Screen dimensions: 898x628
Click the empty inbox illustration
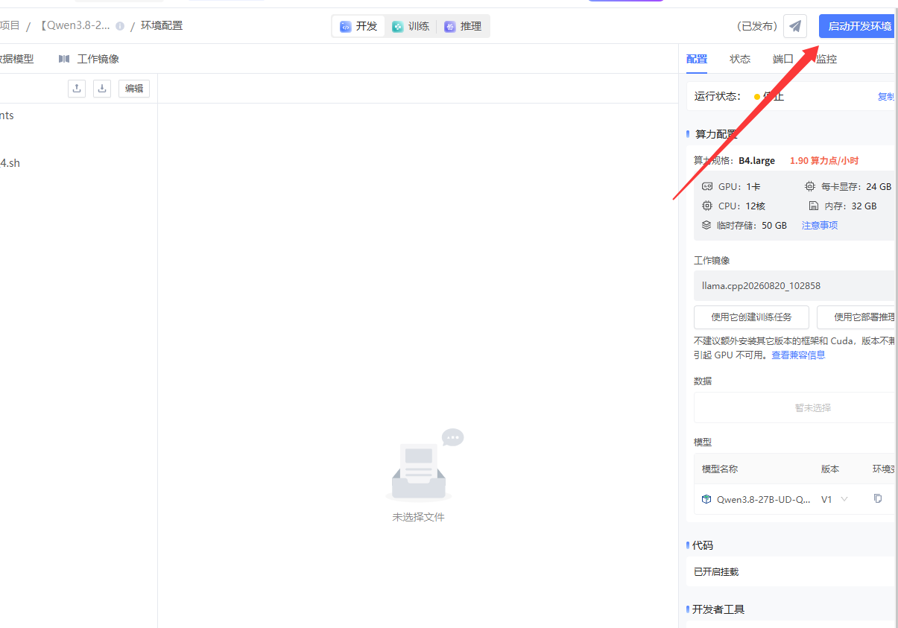(x=425, y=464)
